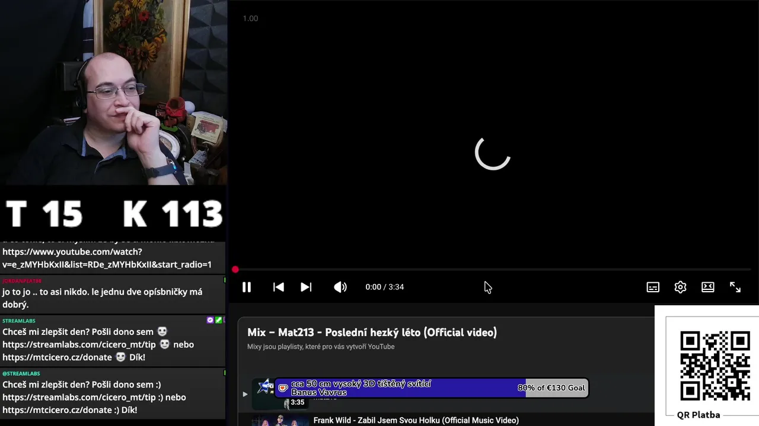Viewport: 759px width, 426px height.
Task: Click the goal cup icon on donation bar
Action: pyautogui.click(x=283, y=388)
